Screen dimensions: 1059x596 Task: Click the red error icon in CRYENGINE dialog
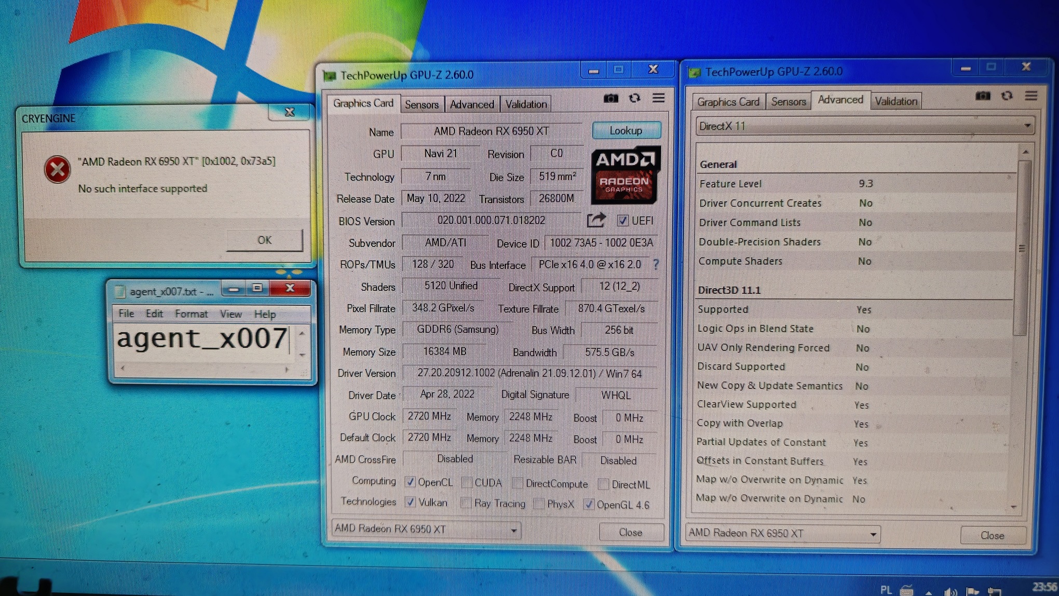57,169
